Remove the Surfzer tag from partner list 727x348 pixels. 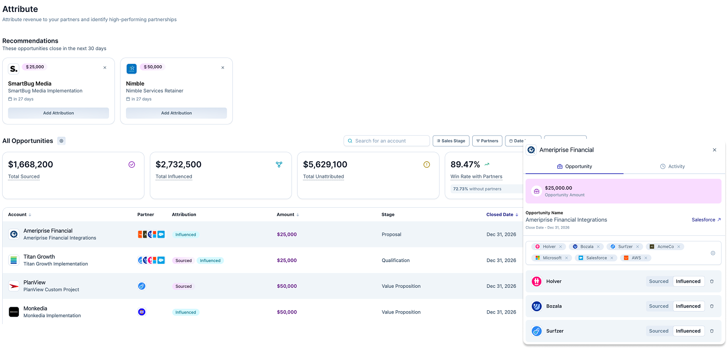tap(637, 247)
